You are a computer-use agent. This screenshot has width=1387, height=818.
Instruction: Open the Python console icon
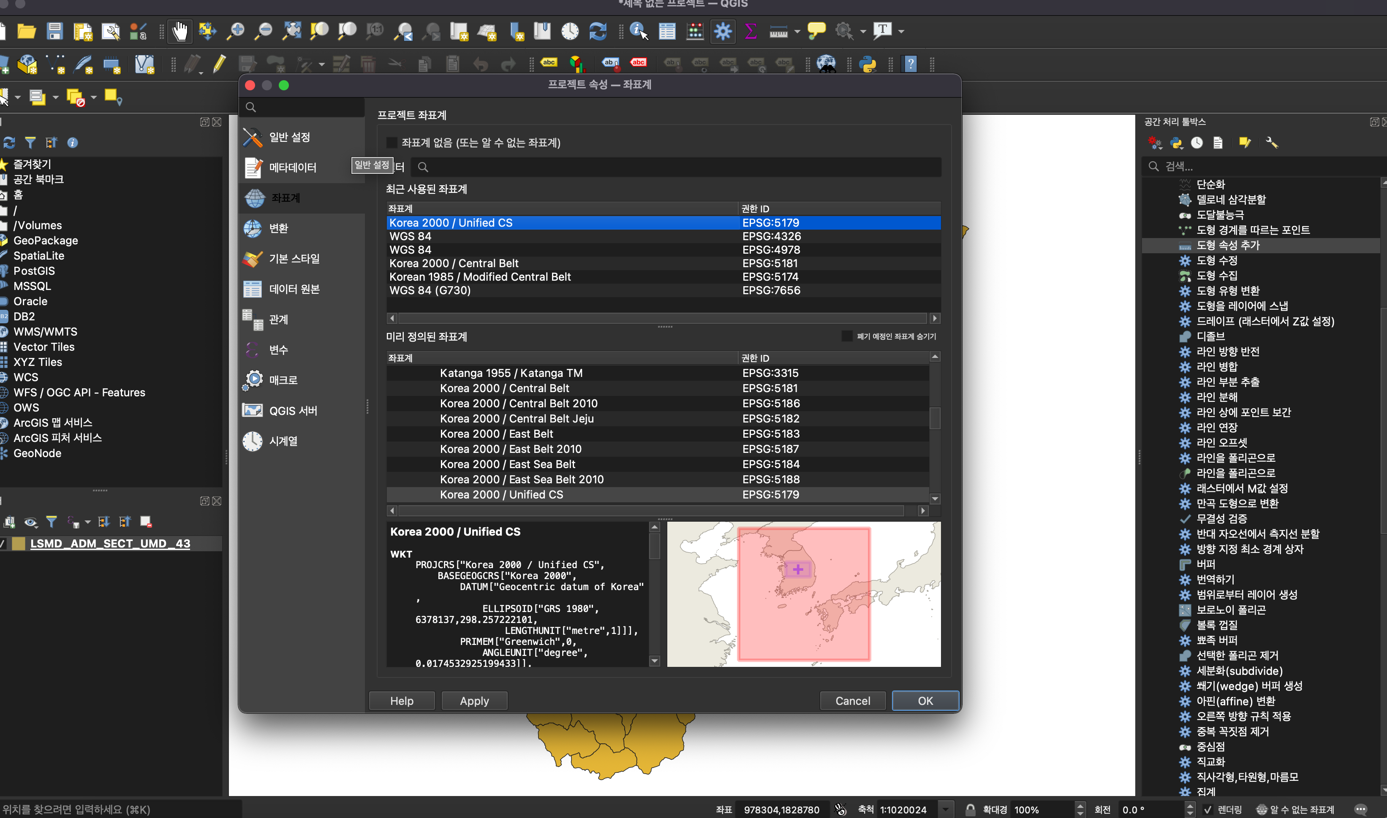[x=868, y=64]
